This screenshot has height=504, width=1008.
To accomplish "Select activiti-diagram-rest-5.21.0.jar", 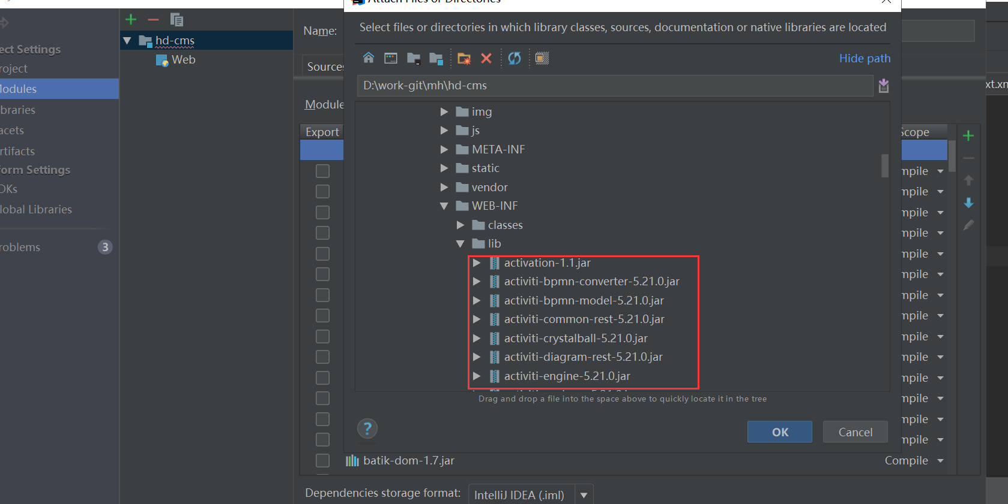I will (583, 357).
